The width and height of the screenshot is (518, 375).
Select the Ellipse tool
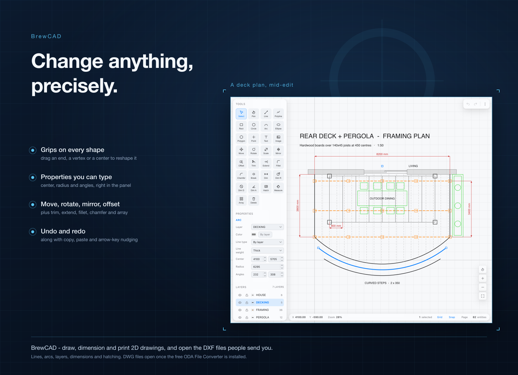pos(278,126)
